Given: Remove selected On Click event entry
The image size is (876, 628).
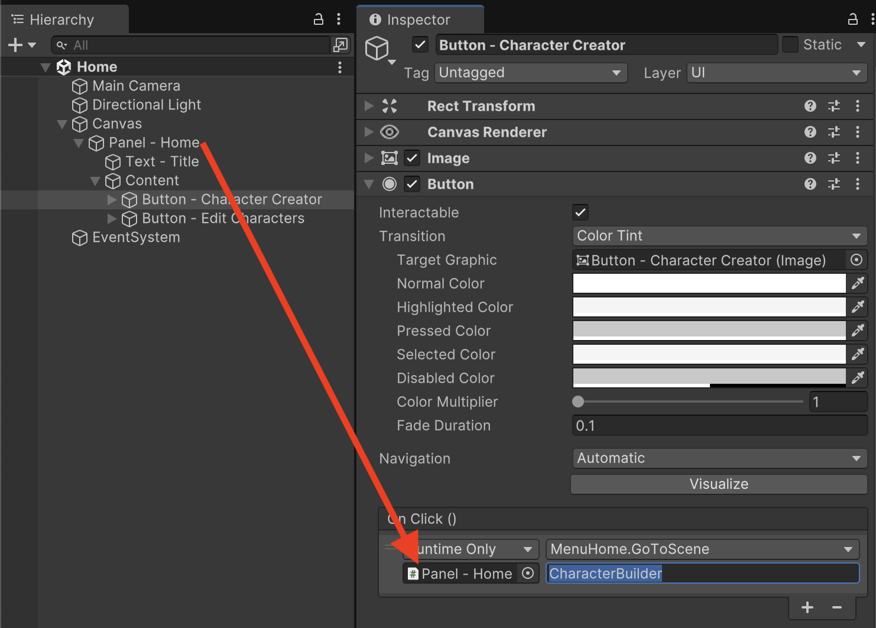Looking at the screenshot, I should (x=836, y=607).
